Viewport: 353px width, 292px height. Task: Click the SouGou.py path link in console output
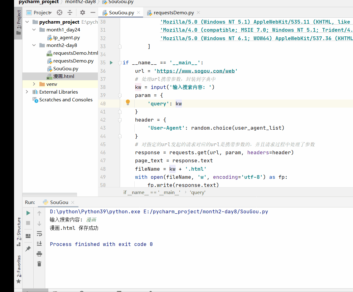(206, 212)
